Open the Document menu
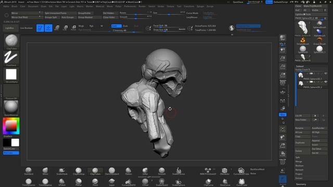The width and height of the screenshot is (333, 187). [x=33, y=6]
